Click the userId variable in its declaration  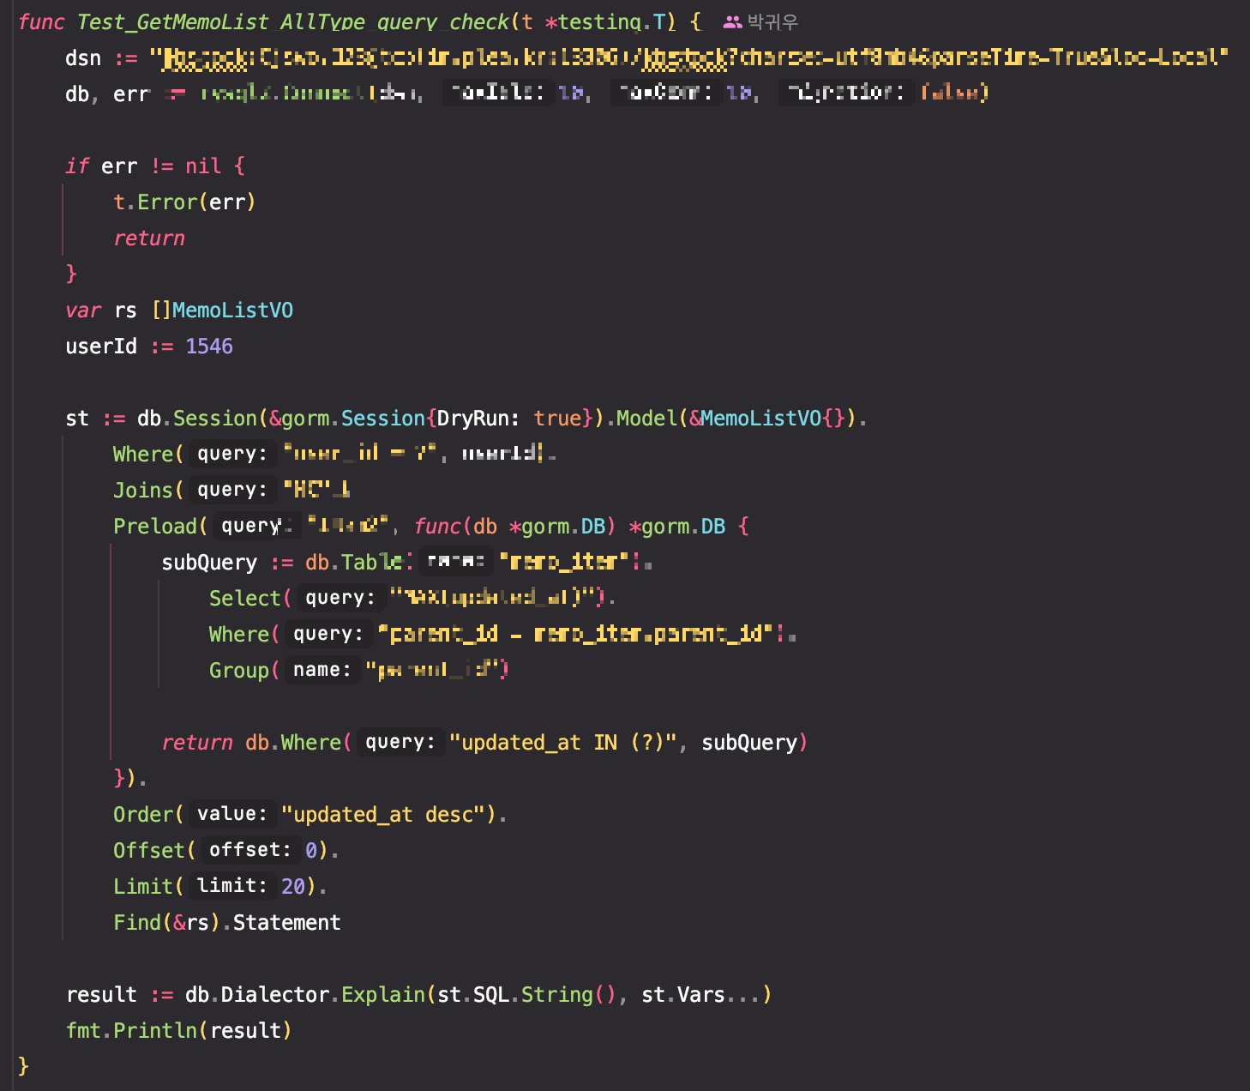pyautogui.click(x=101, y=347)
